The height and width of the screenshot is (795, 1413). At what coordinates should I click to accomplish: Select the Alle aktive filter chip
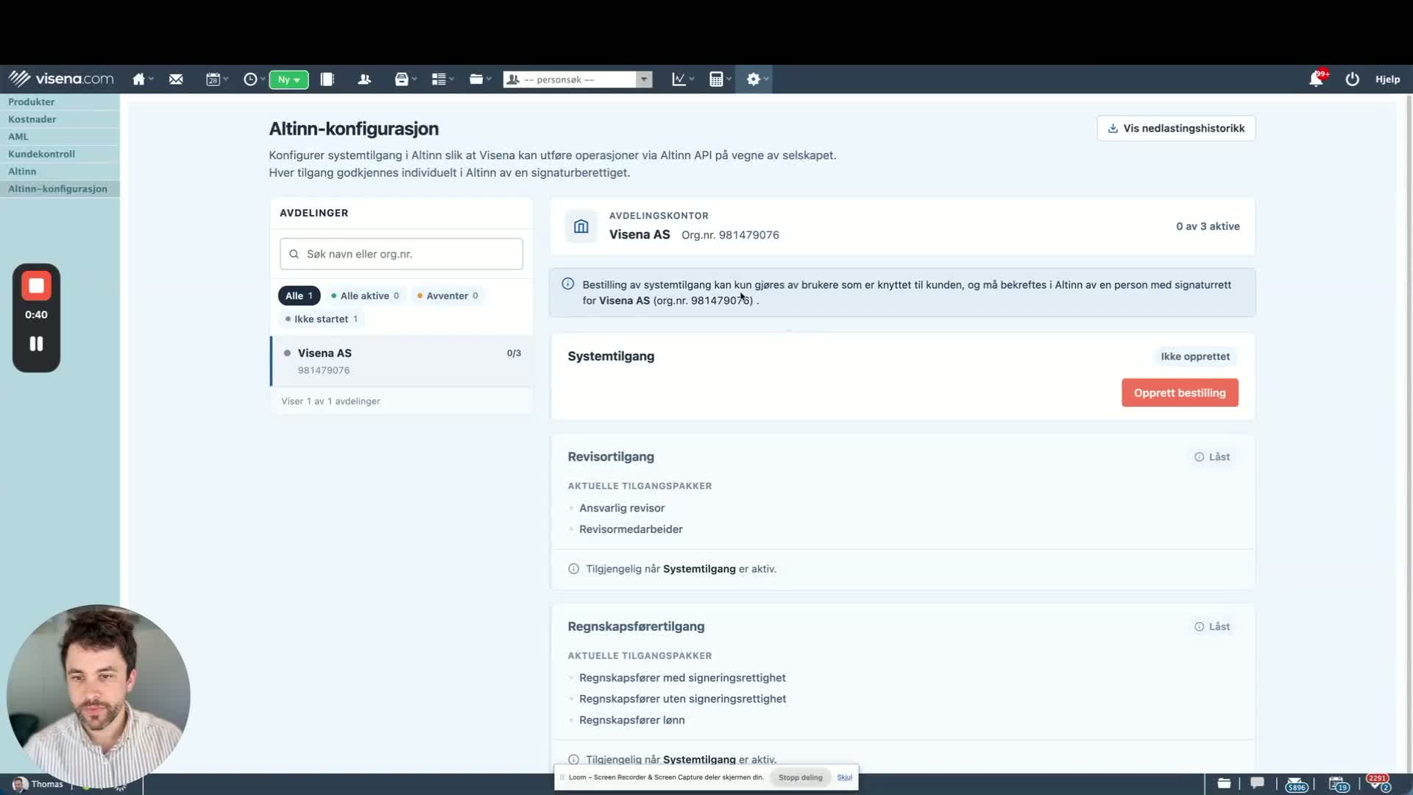tap(365, 296)
